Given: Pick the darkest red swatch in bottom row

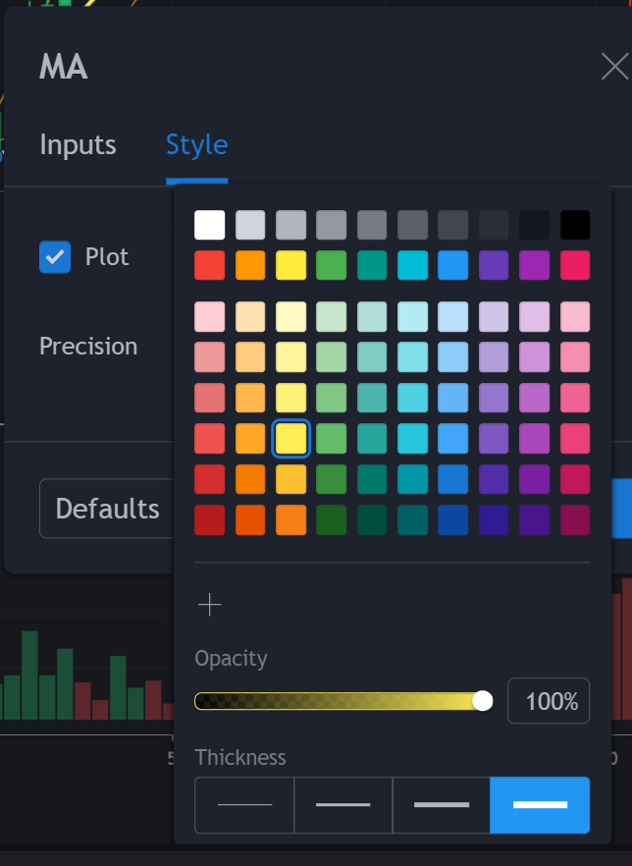Looking at the screenshot, I should click(210, 519).
